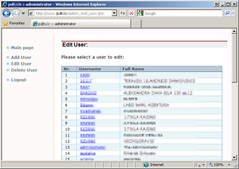Click the browser Forward button
The width and height of the screenshot is (239, 169).
point(16,13)
